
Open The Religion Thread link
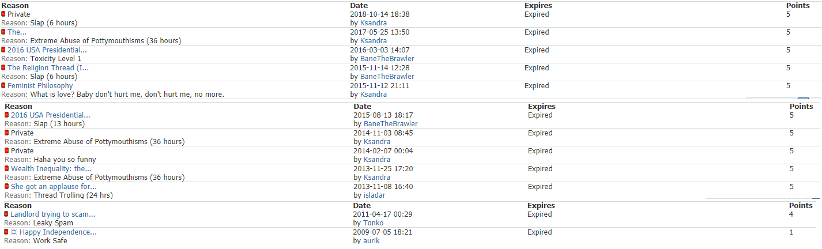click(48, 68)
